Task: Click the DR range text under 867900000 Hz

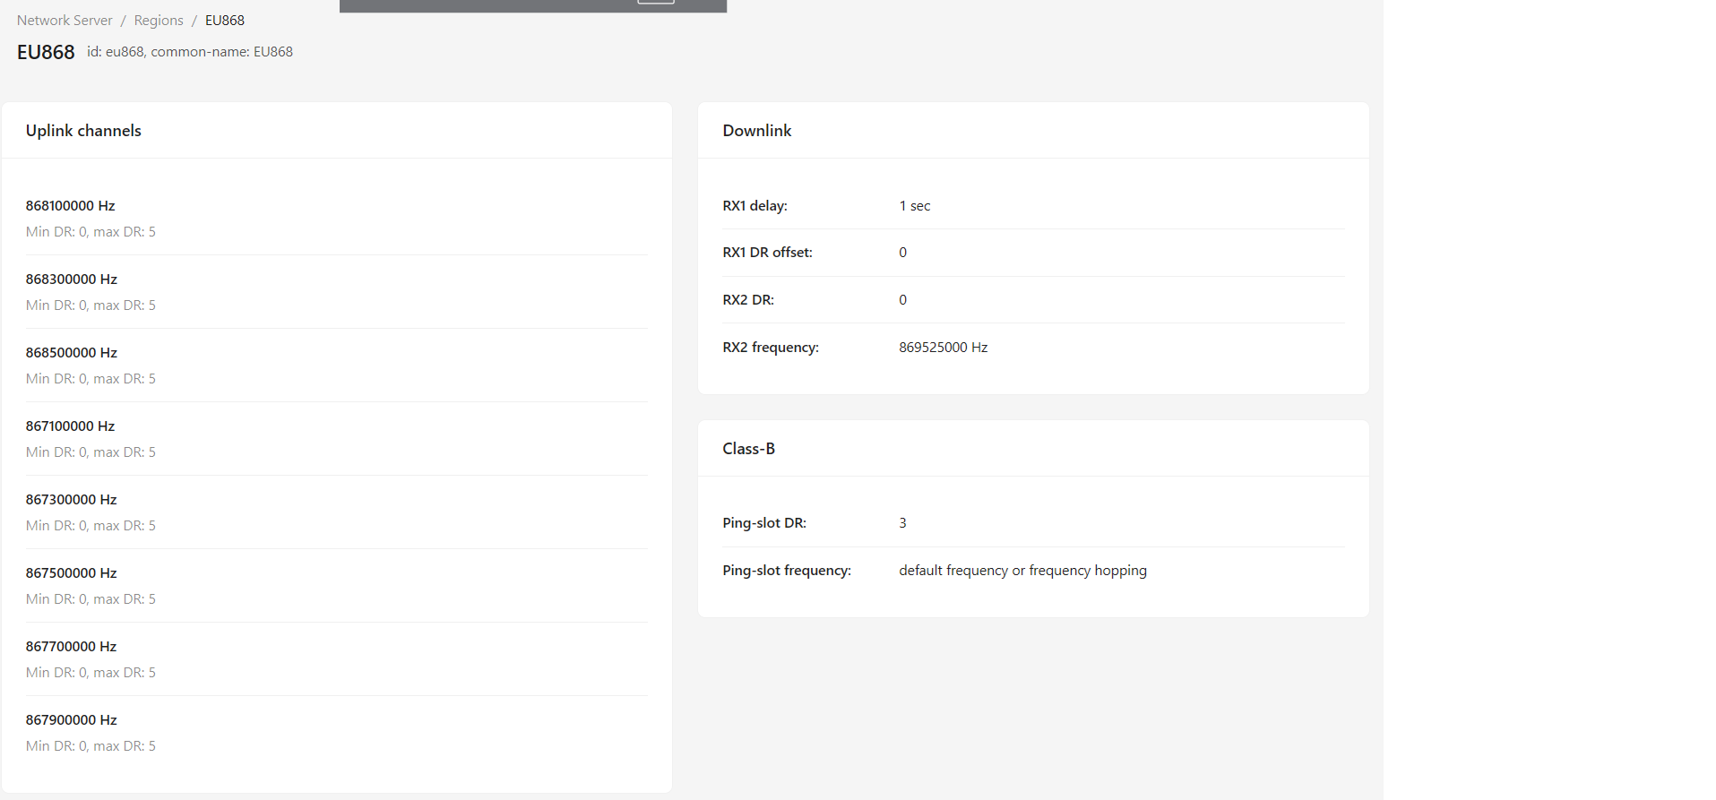Action: [x=91, y=745]
